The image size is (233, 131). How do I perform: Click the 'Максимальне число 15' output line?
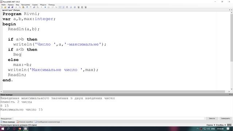[21, 110]
